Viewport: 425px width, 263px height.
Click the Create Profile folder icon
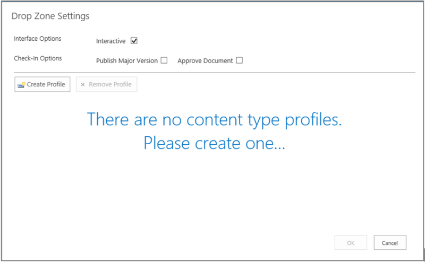[21, 84]
